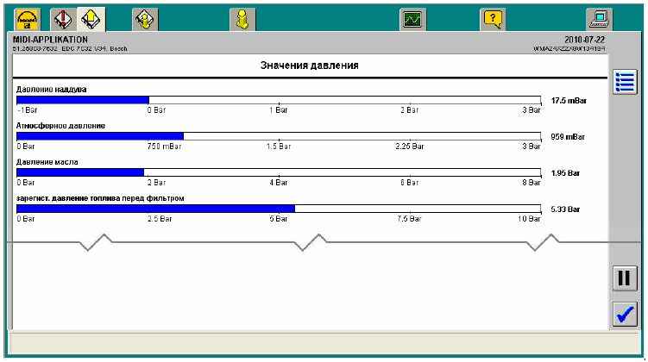Pause the live measurement readout
Viewport: 648px width, 362px height.
(x=625, y=278)
